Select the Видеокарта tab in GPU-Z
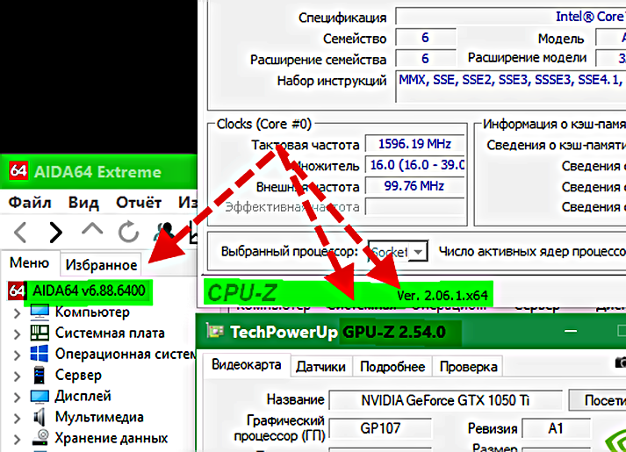626x452 pixels. (246, 364)
